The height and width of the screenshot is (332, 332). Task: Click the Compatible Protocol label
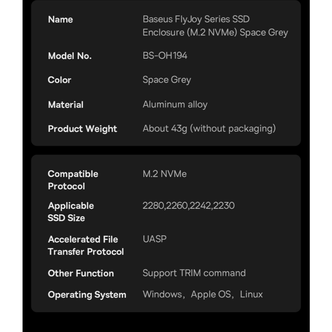point(73,180)
